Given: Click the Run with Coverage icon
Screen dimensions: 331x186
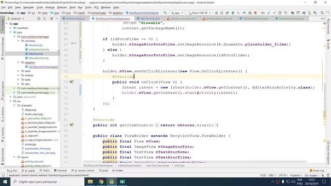Looking at the screenshot, I should [x=238, y=13].
